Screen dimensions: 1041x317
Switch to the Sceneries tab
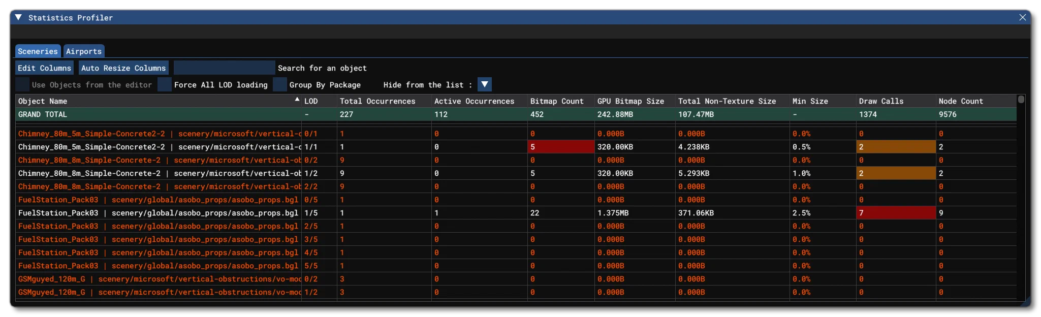(38, 51)
